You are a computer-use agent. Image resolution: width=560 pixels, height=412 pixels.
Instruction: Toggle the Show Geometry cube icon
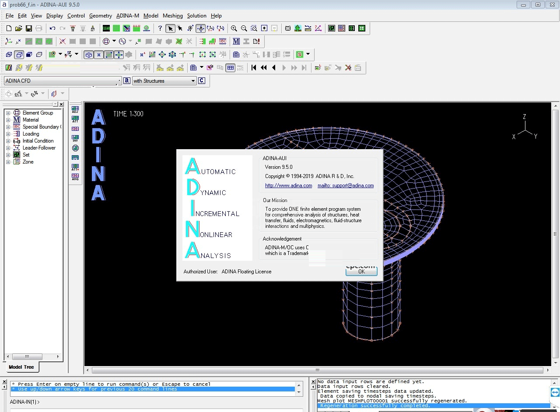click(89, 55)
